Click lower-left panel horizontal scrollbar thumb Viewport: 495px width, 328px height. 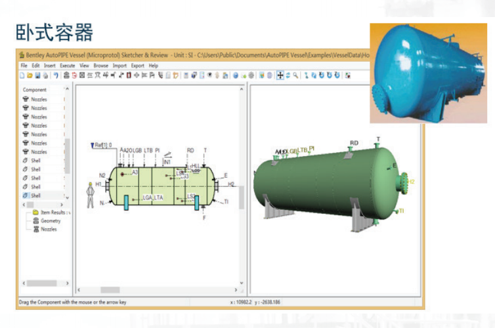[41, 283]
